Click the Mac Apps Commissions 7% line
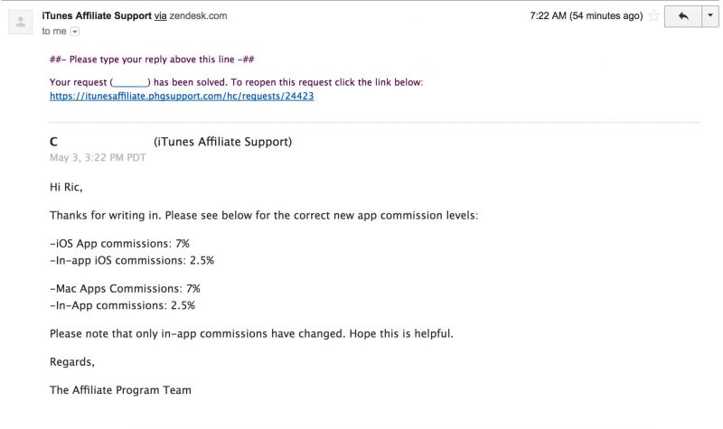Image resolution: width=723 pixels, height=429 pixels. coord(125,288)
